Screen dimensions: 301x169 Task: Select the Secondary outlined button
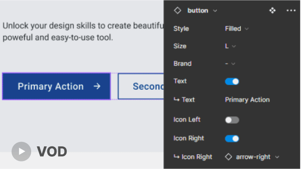141,86
